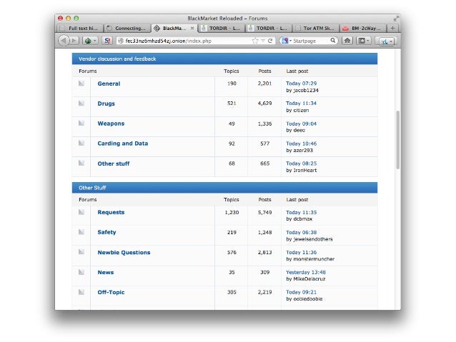Bookmark page with star icon in address bar

click(255, 41)
